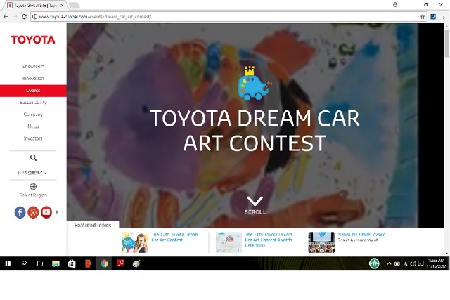Switch to Chrome on the taskbar

coord(104,263)
